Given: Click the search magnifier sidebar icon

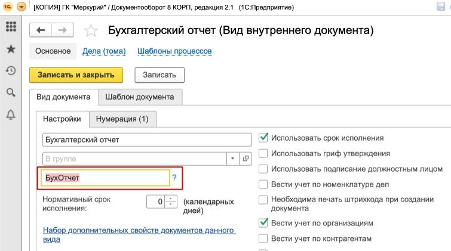Looking at the screenshot, I should tap(10, 92).
